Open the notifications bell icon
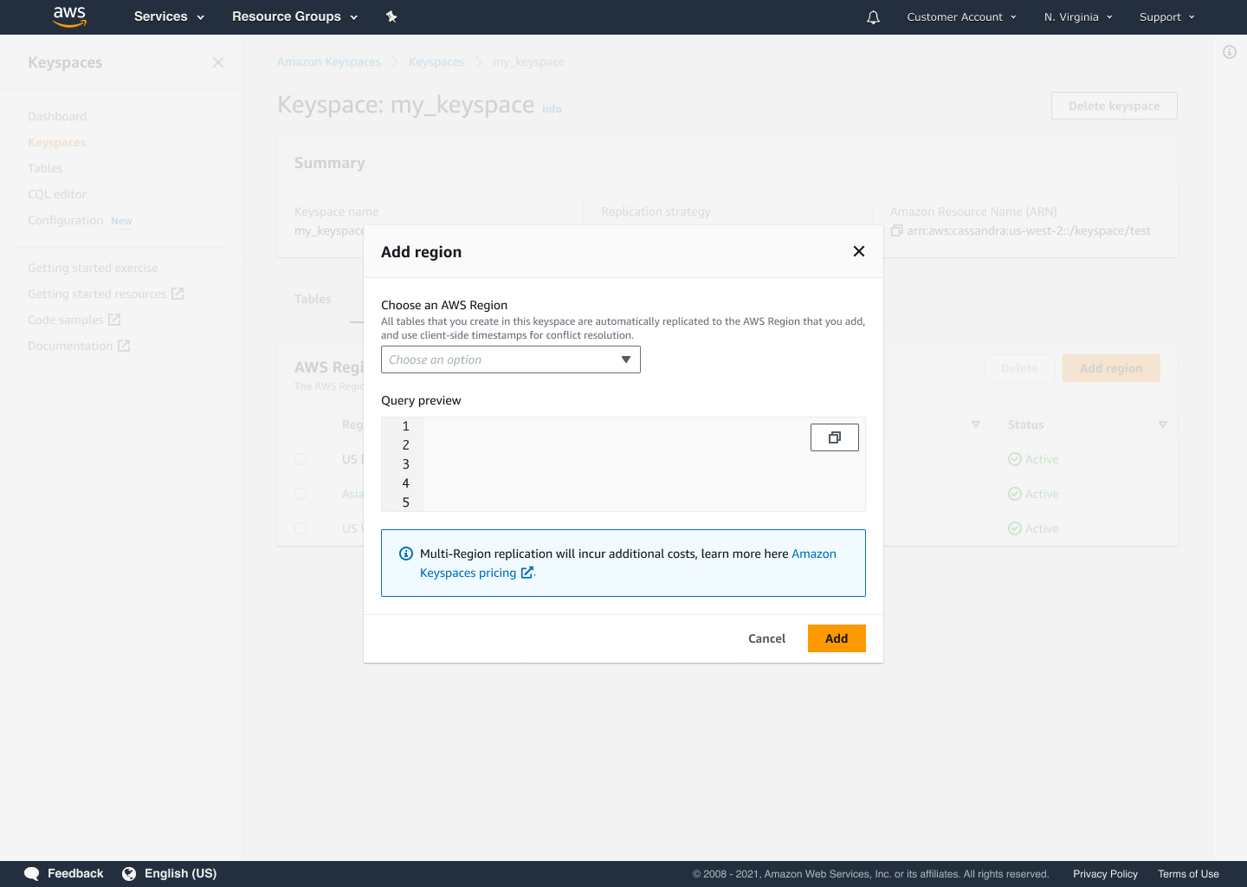The height and width of the screenshot is (887, 1247). pos(873,16)
